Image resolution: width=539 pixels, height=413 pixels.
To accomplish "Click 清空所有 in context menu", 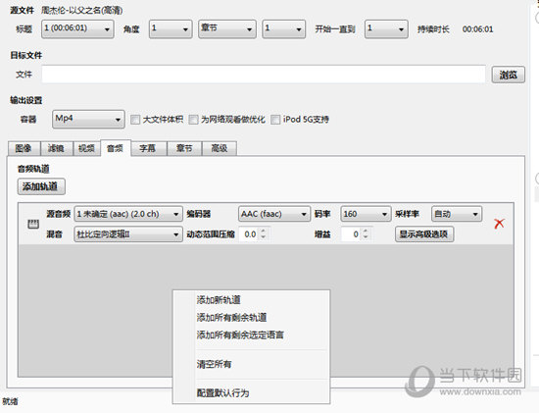I will click(x=251, y=364).
